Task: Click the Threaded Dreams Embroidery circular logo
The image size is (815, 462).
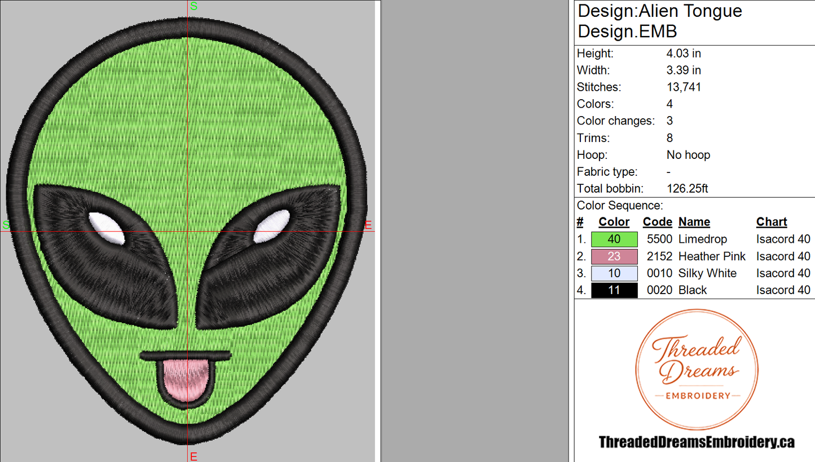Action: point(697,369)
